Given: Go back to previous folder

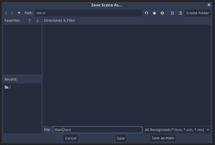Looking at the screenshot, I should [x=6, y=13].
